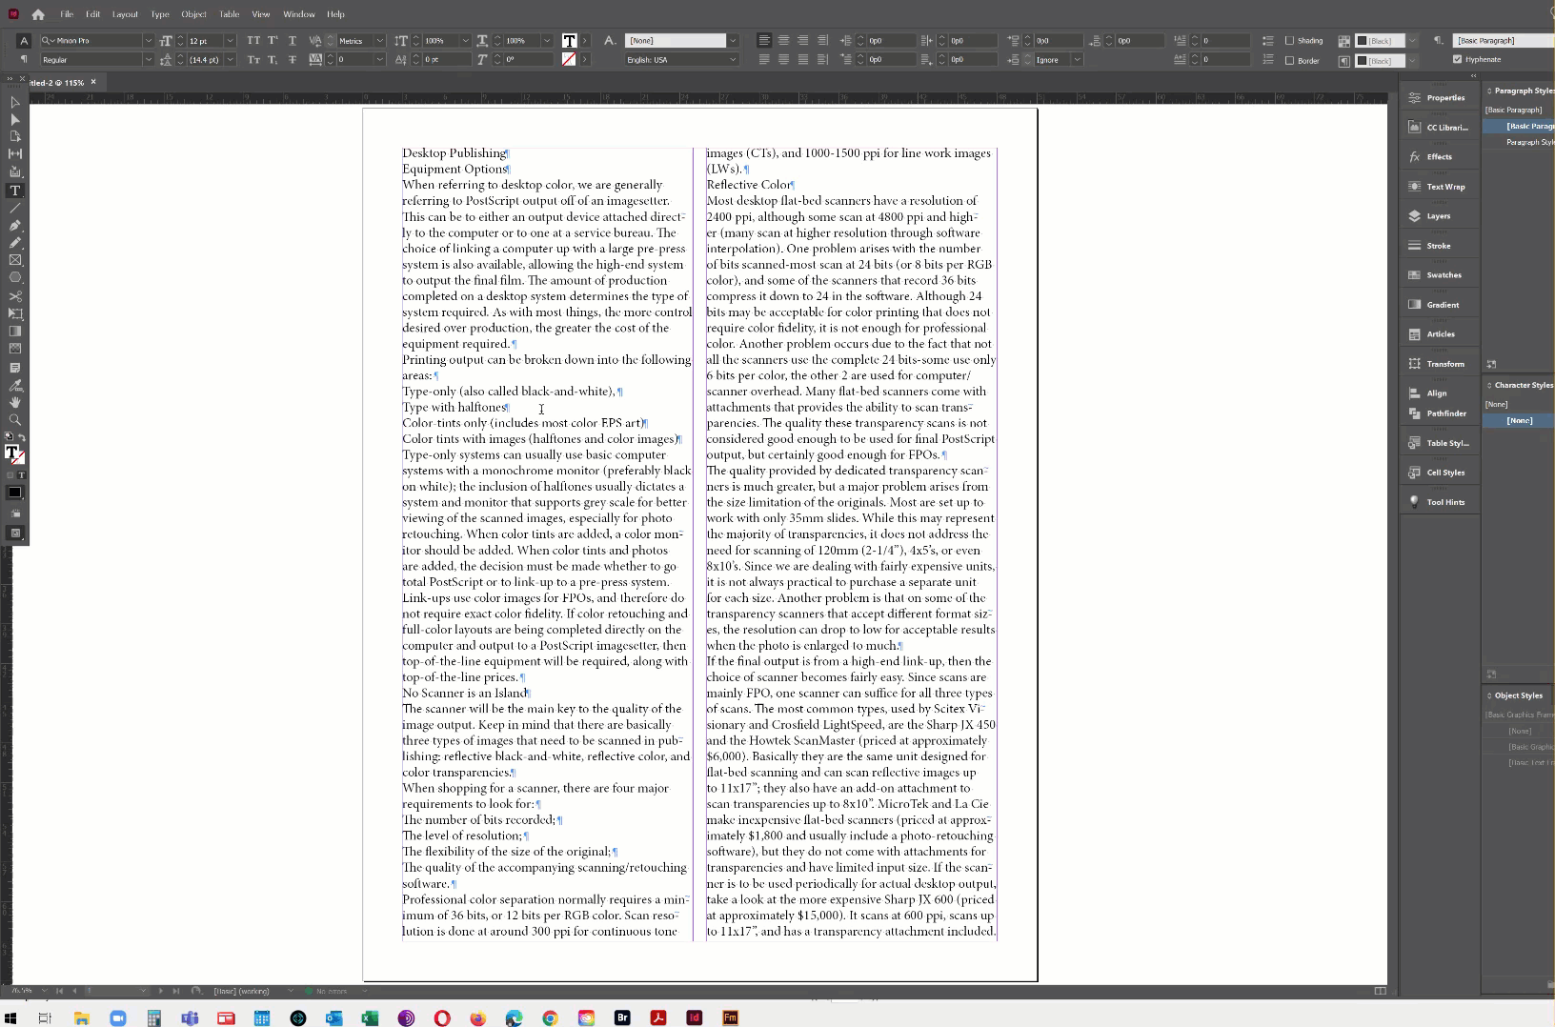
Task: Click the Bulleted List icon
Action: 1267,40
